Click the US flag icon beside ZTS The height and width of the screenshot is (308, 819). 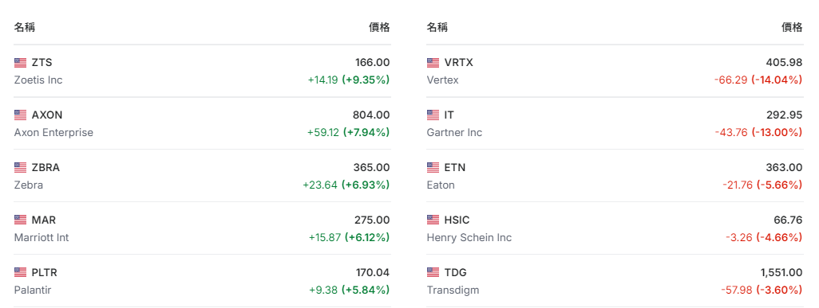[21, 63]
